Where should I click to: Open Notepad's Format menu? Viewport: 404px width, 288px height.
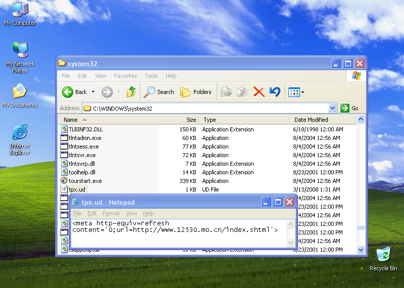pyautogui.click(x=111, y=213)
